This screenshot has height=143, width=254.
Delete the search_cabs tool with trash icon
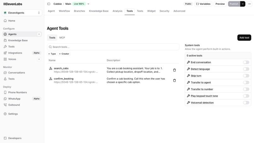click(175, 70)
